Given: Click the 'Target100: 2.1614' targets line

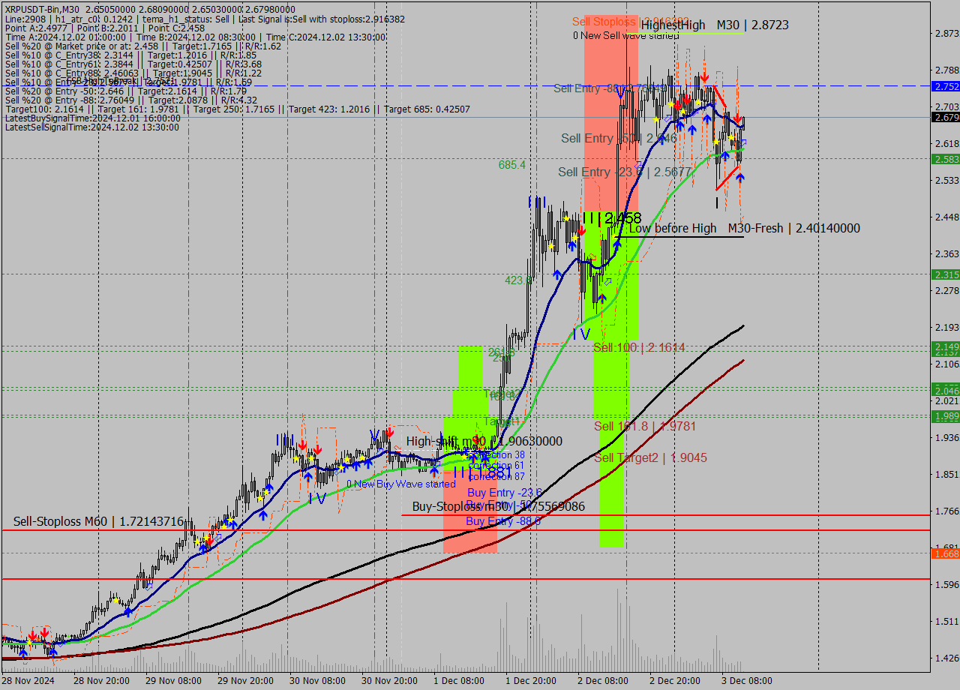Looking at the screenshot, I should 237,109.
